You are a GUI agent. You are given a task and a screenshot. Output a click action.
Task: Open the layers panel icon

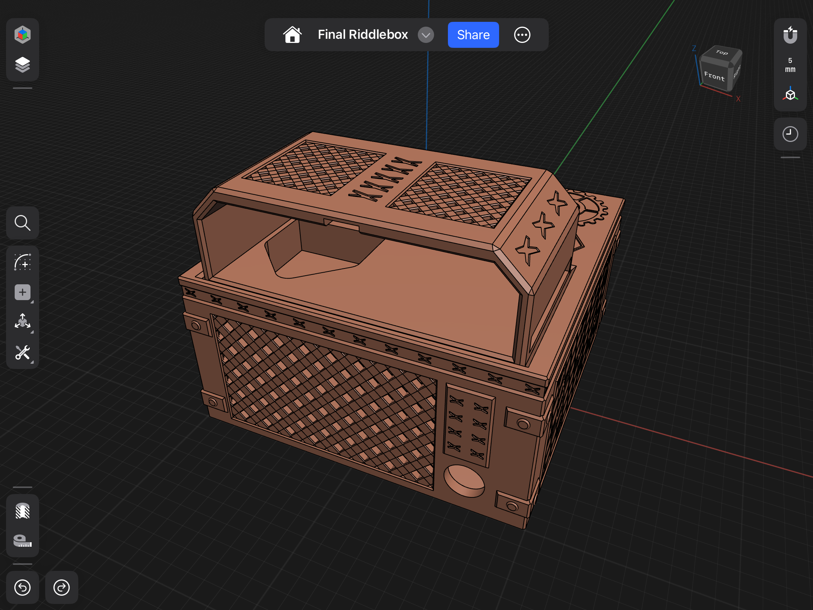point(23,65)
